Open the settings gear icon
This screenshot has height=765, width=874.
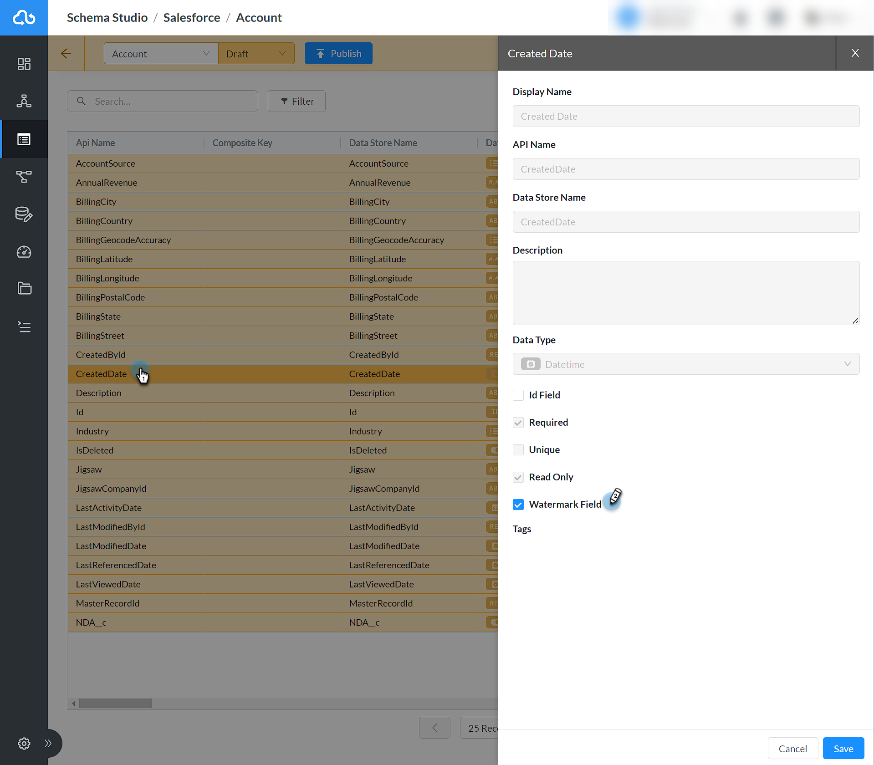(x=24, y=744)
